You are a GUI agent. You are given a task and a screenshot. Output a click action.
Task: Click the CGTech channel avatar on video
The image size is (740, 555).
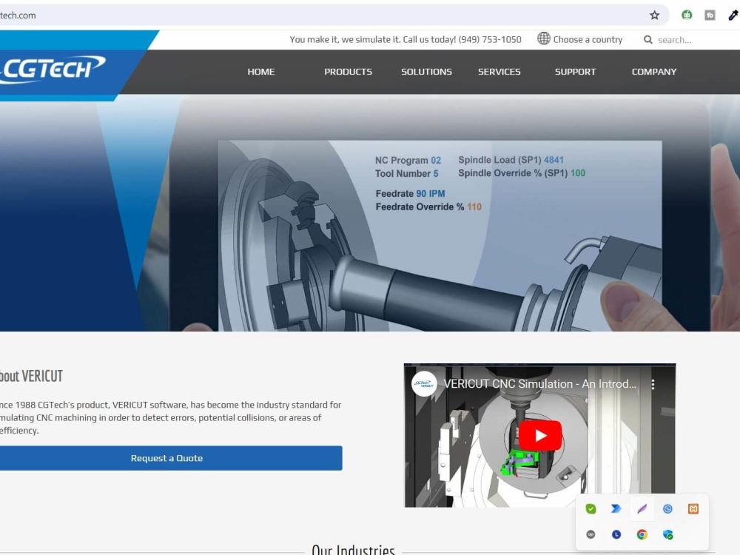pyautogui.click(x=424, y=384)
